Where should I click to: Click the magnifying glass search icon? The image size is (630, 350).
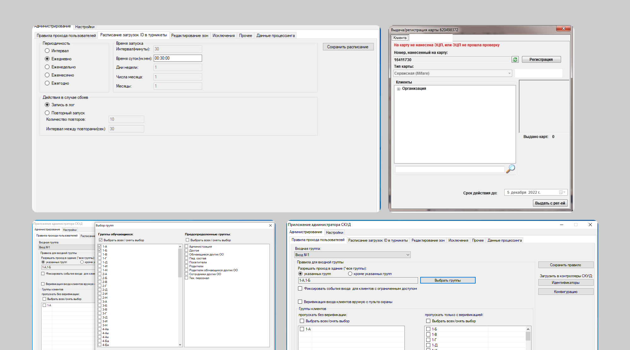[510, 169]
